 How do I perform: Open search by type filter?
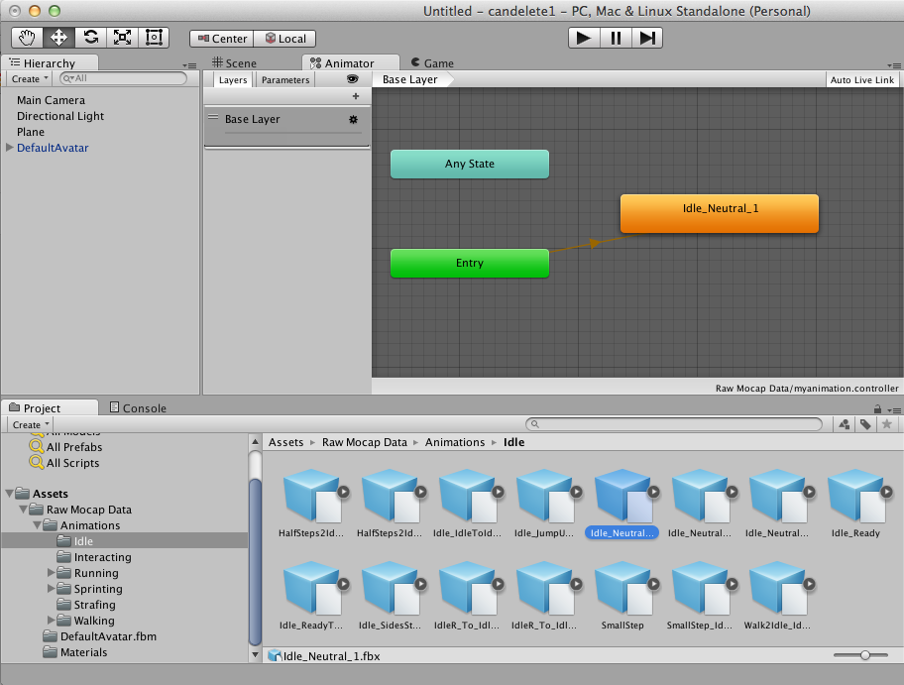845,424
